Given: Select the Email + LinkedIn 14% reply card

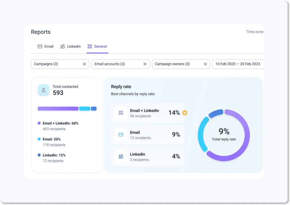Looking at the screenshot, I should [148, 113].
